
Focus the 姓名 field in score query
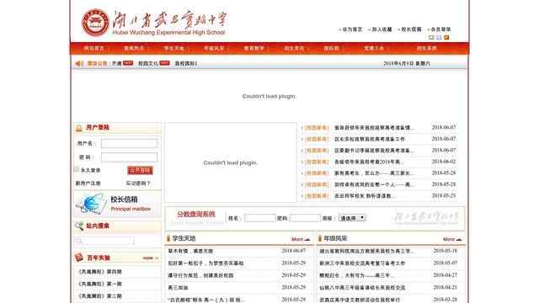tap(260, 218)
